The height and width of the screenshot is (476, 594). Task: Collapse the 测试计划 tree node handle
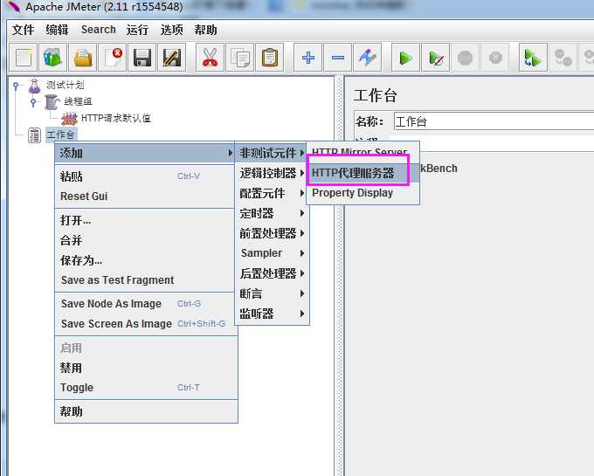16,86
